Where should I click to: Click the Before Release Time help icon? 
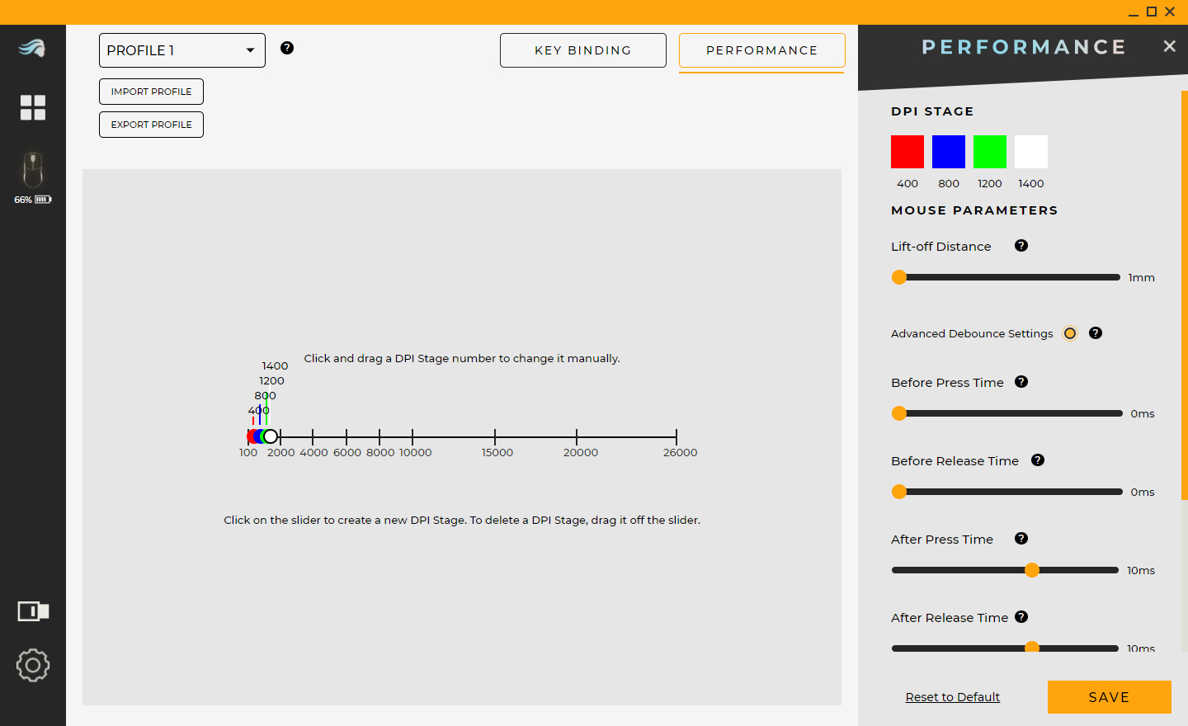(1038, 460)
